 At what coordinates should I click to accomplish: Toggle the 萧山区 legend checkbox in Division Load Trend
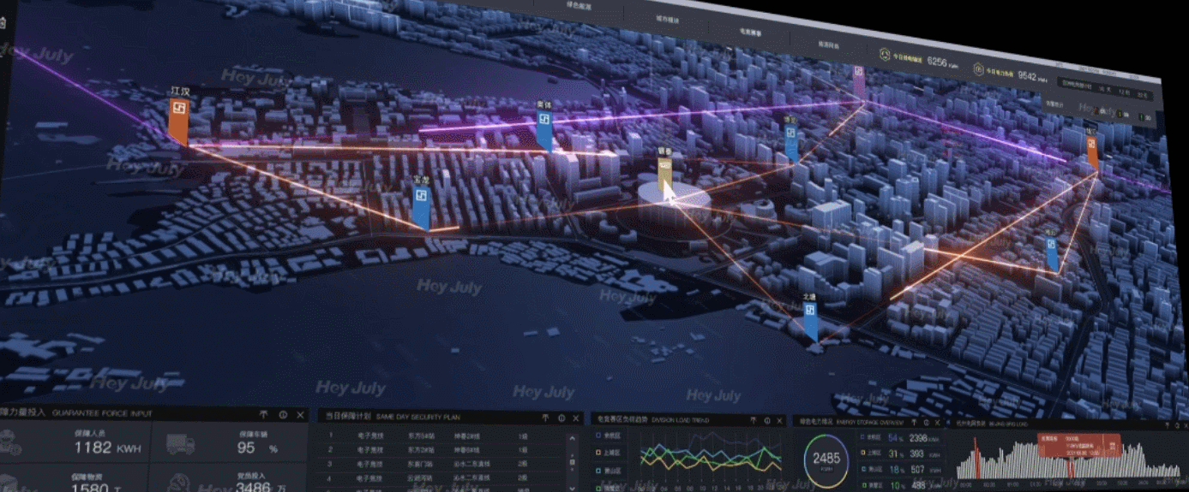[598, 471]
